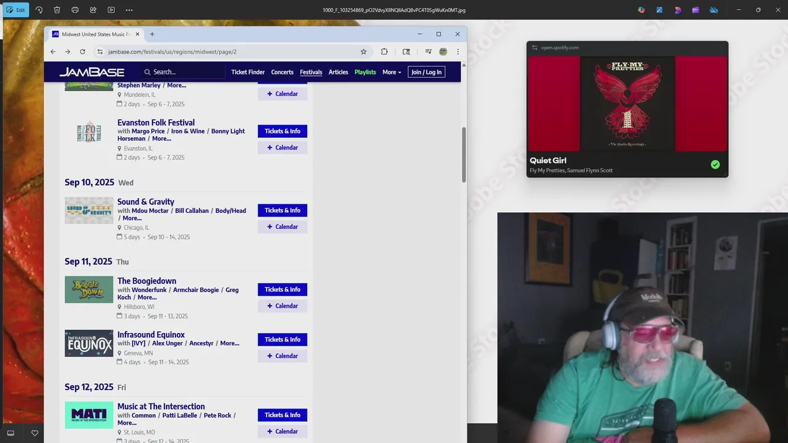The image size is (788, 443).
Task: Open the Evanston Folk Festival title link
Action: point(156,122)
